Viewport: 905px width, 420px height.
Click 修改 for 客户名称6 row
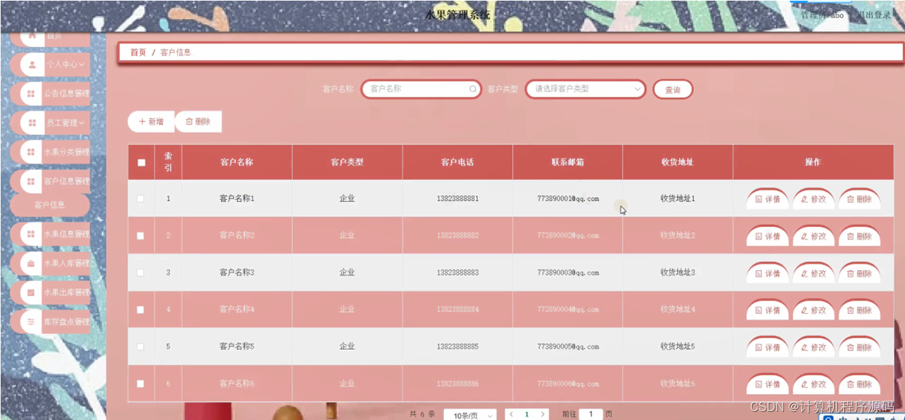[x=813, y=385]
